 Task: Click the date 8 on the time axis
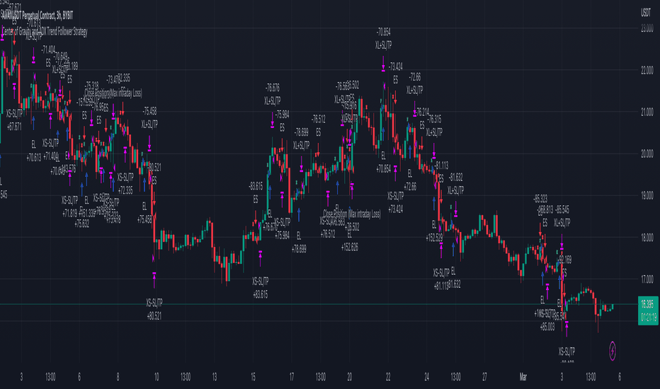(118, 377)
